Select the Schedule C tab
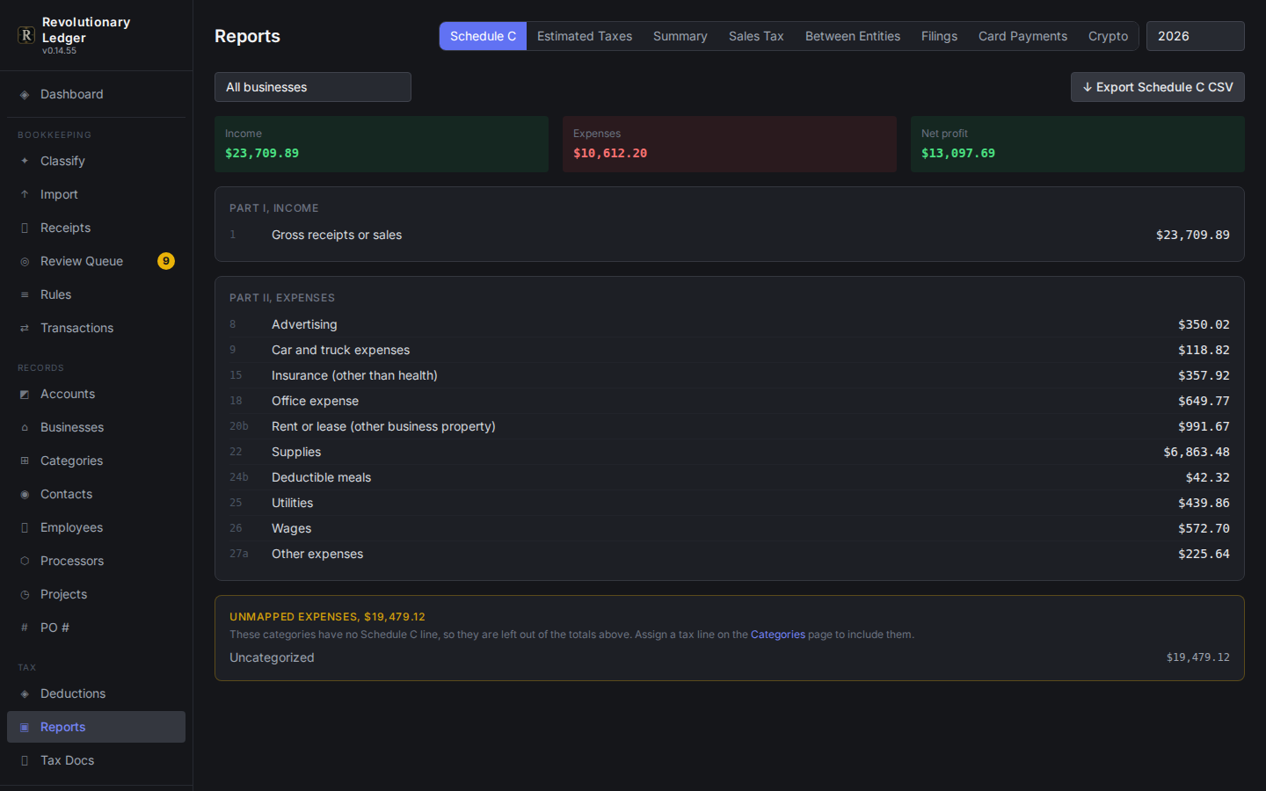 point(483,36)
